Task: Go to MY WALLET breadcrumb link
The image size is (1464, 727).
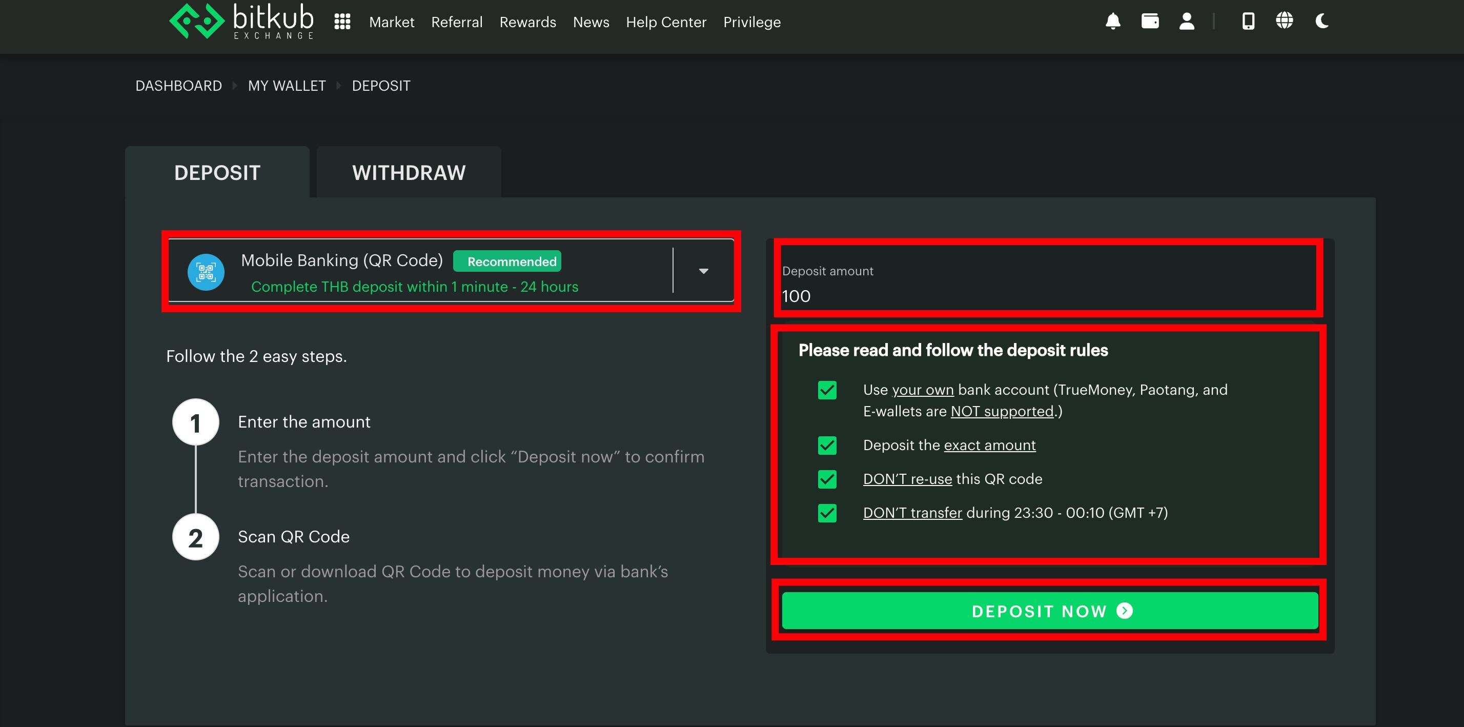Action: click(x=287, y=86)
